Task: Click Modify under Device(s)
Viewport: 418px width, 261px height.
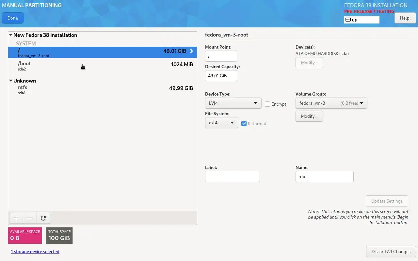Action: click(309, 63)
